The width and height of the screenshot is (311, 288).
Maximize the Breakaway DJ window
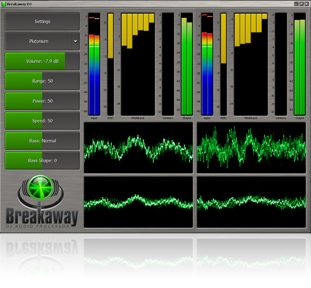[302, 4]
